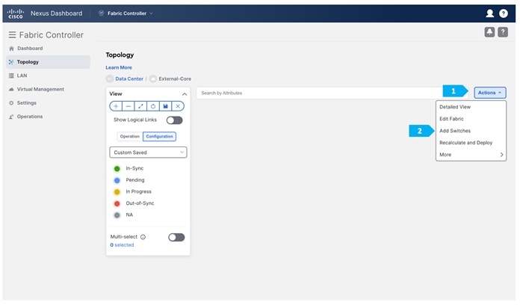
Task: Collapse the View panel chevron
Action: [x=185, y=94]
